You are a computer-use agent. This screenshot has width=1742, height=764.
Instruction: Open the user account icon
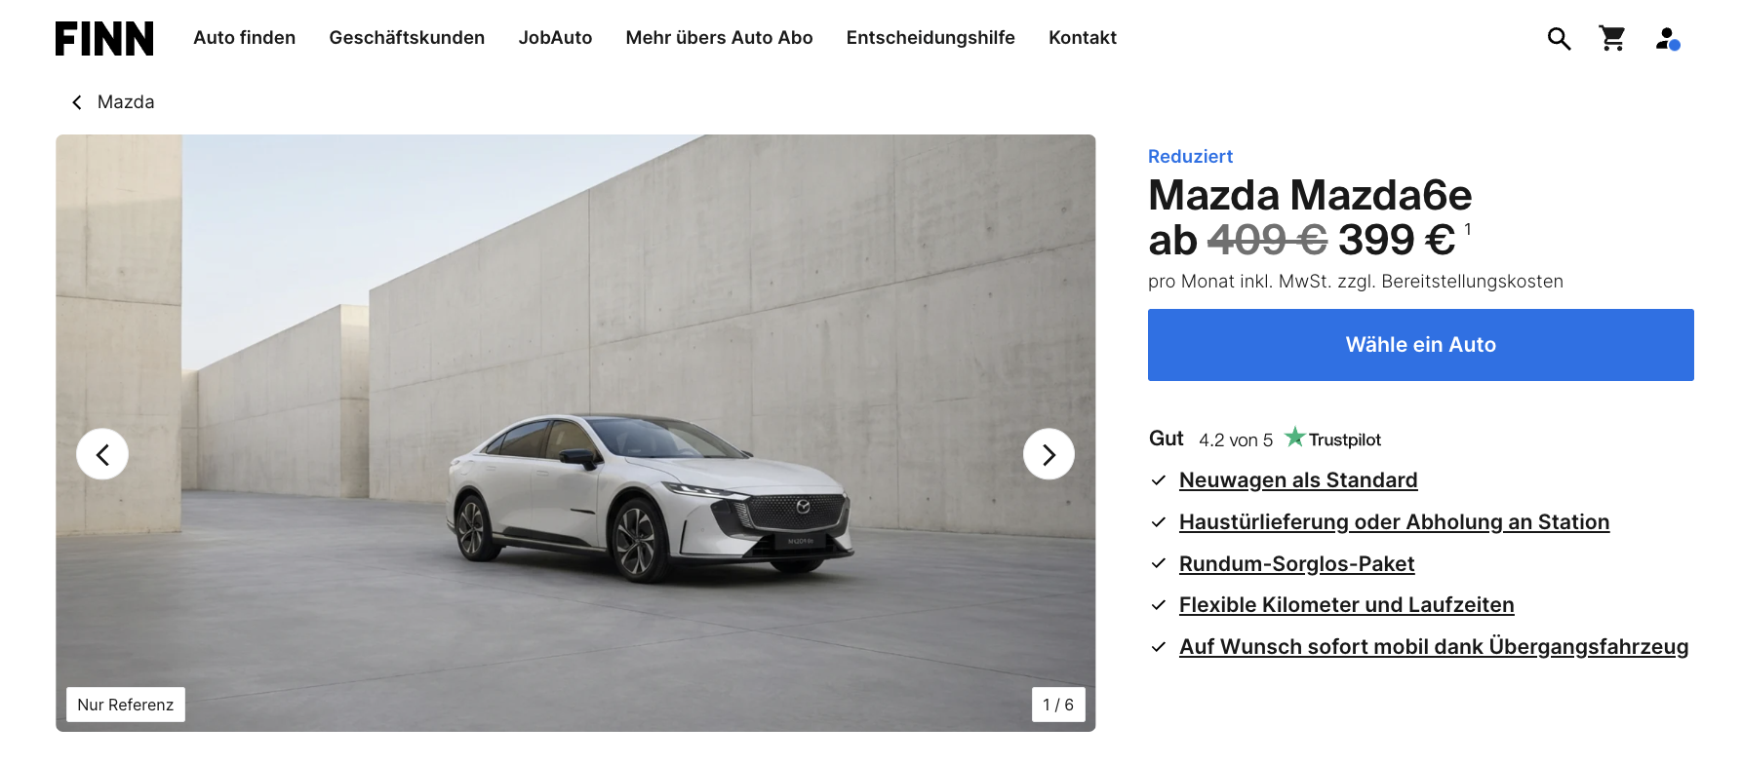click(1667, 39)
